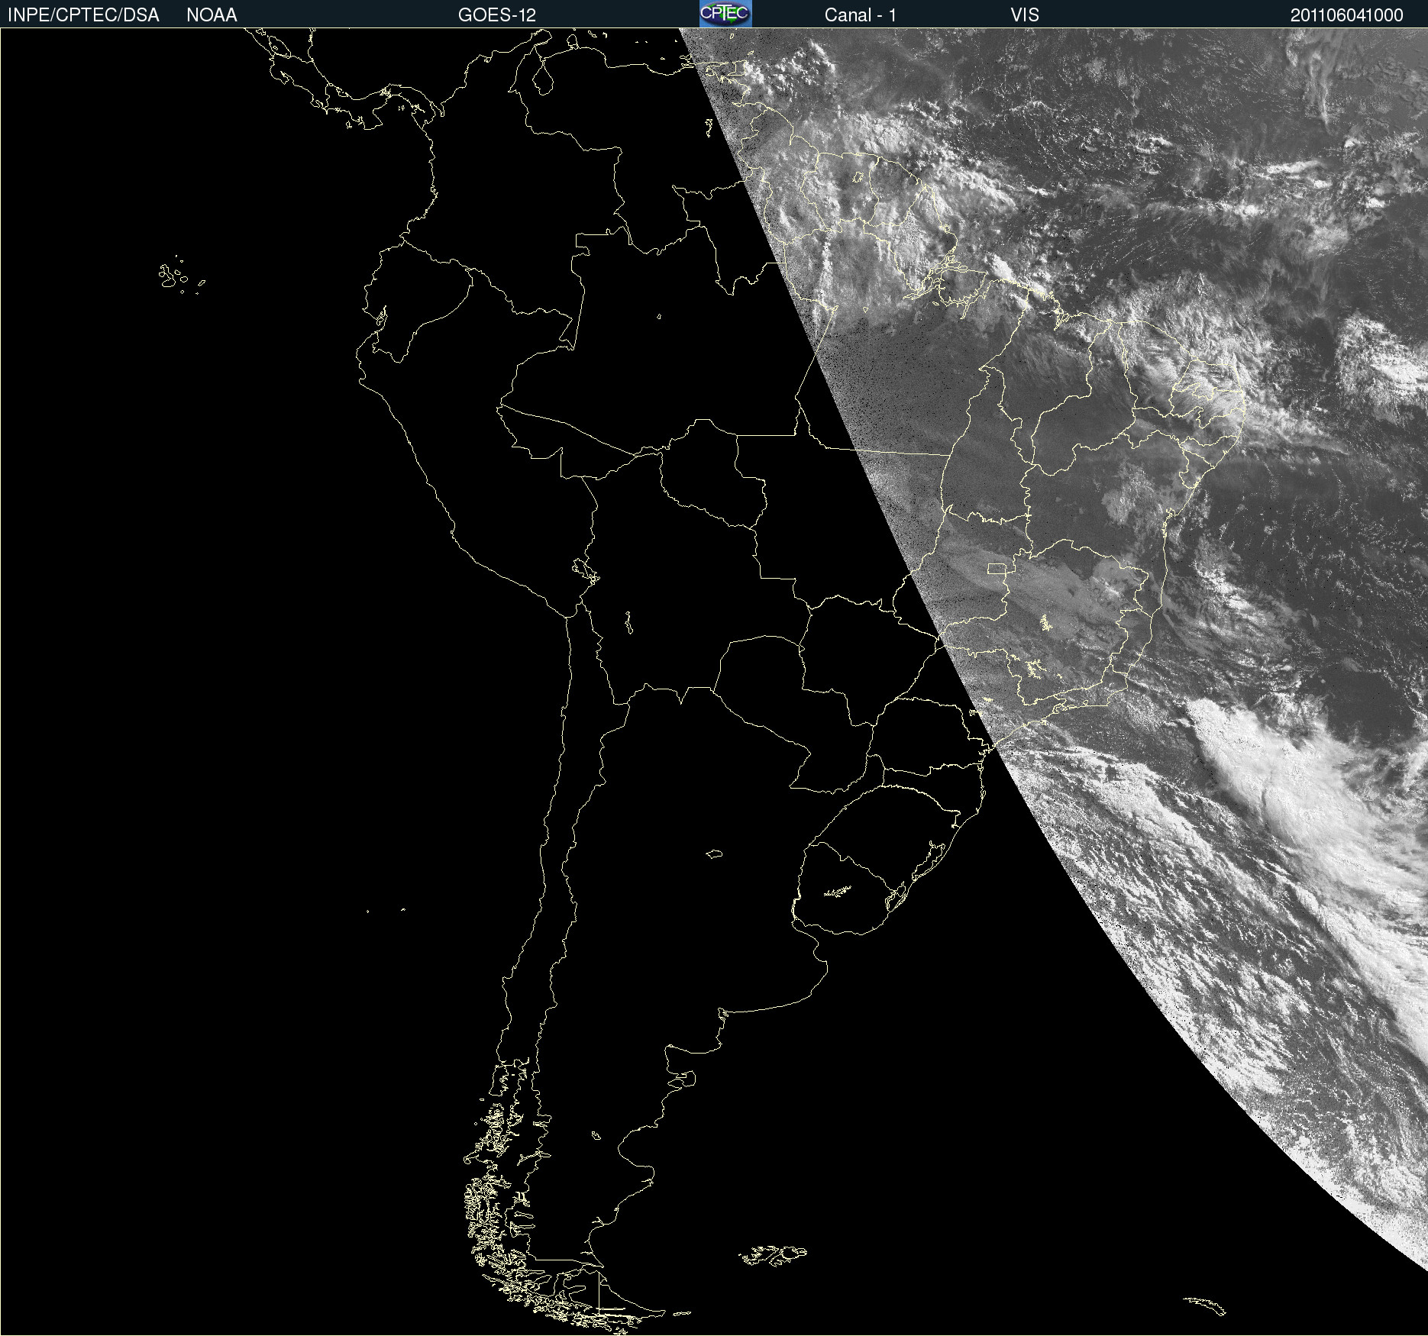This screenshot has height=1336, width=1428.
Task: Click the GOES-12 satellite label
Action: 497,15
